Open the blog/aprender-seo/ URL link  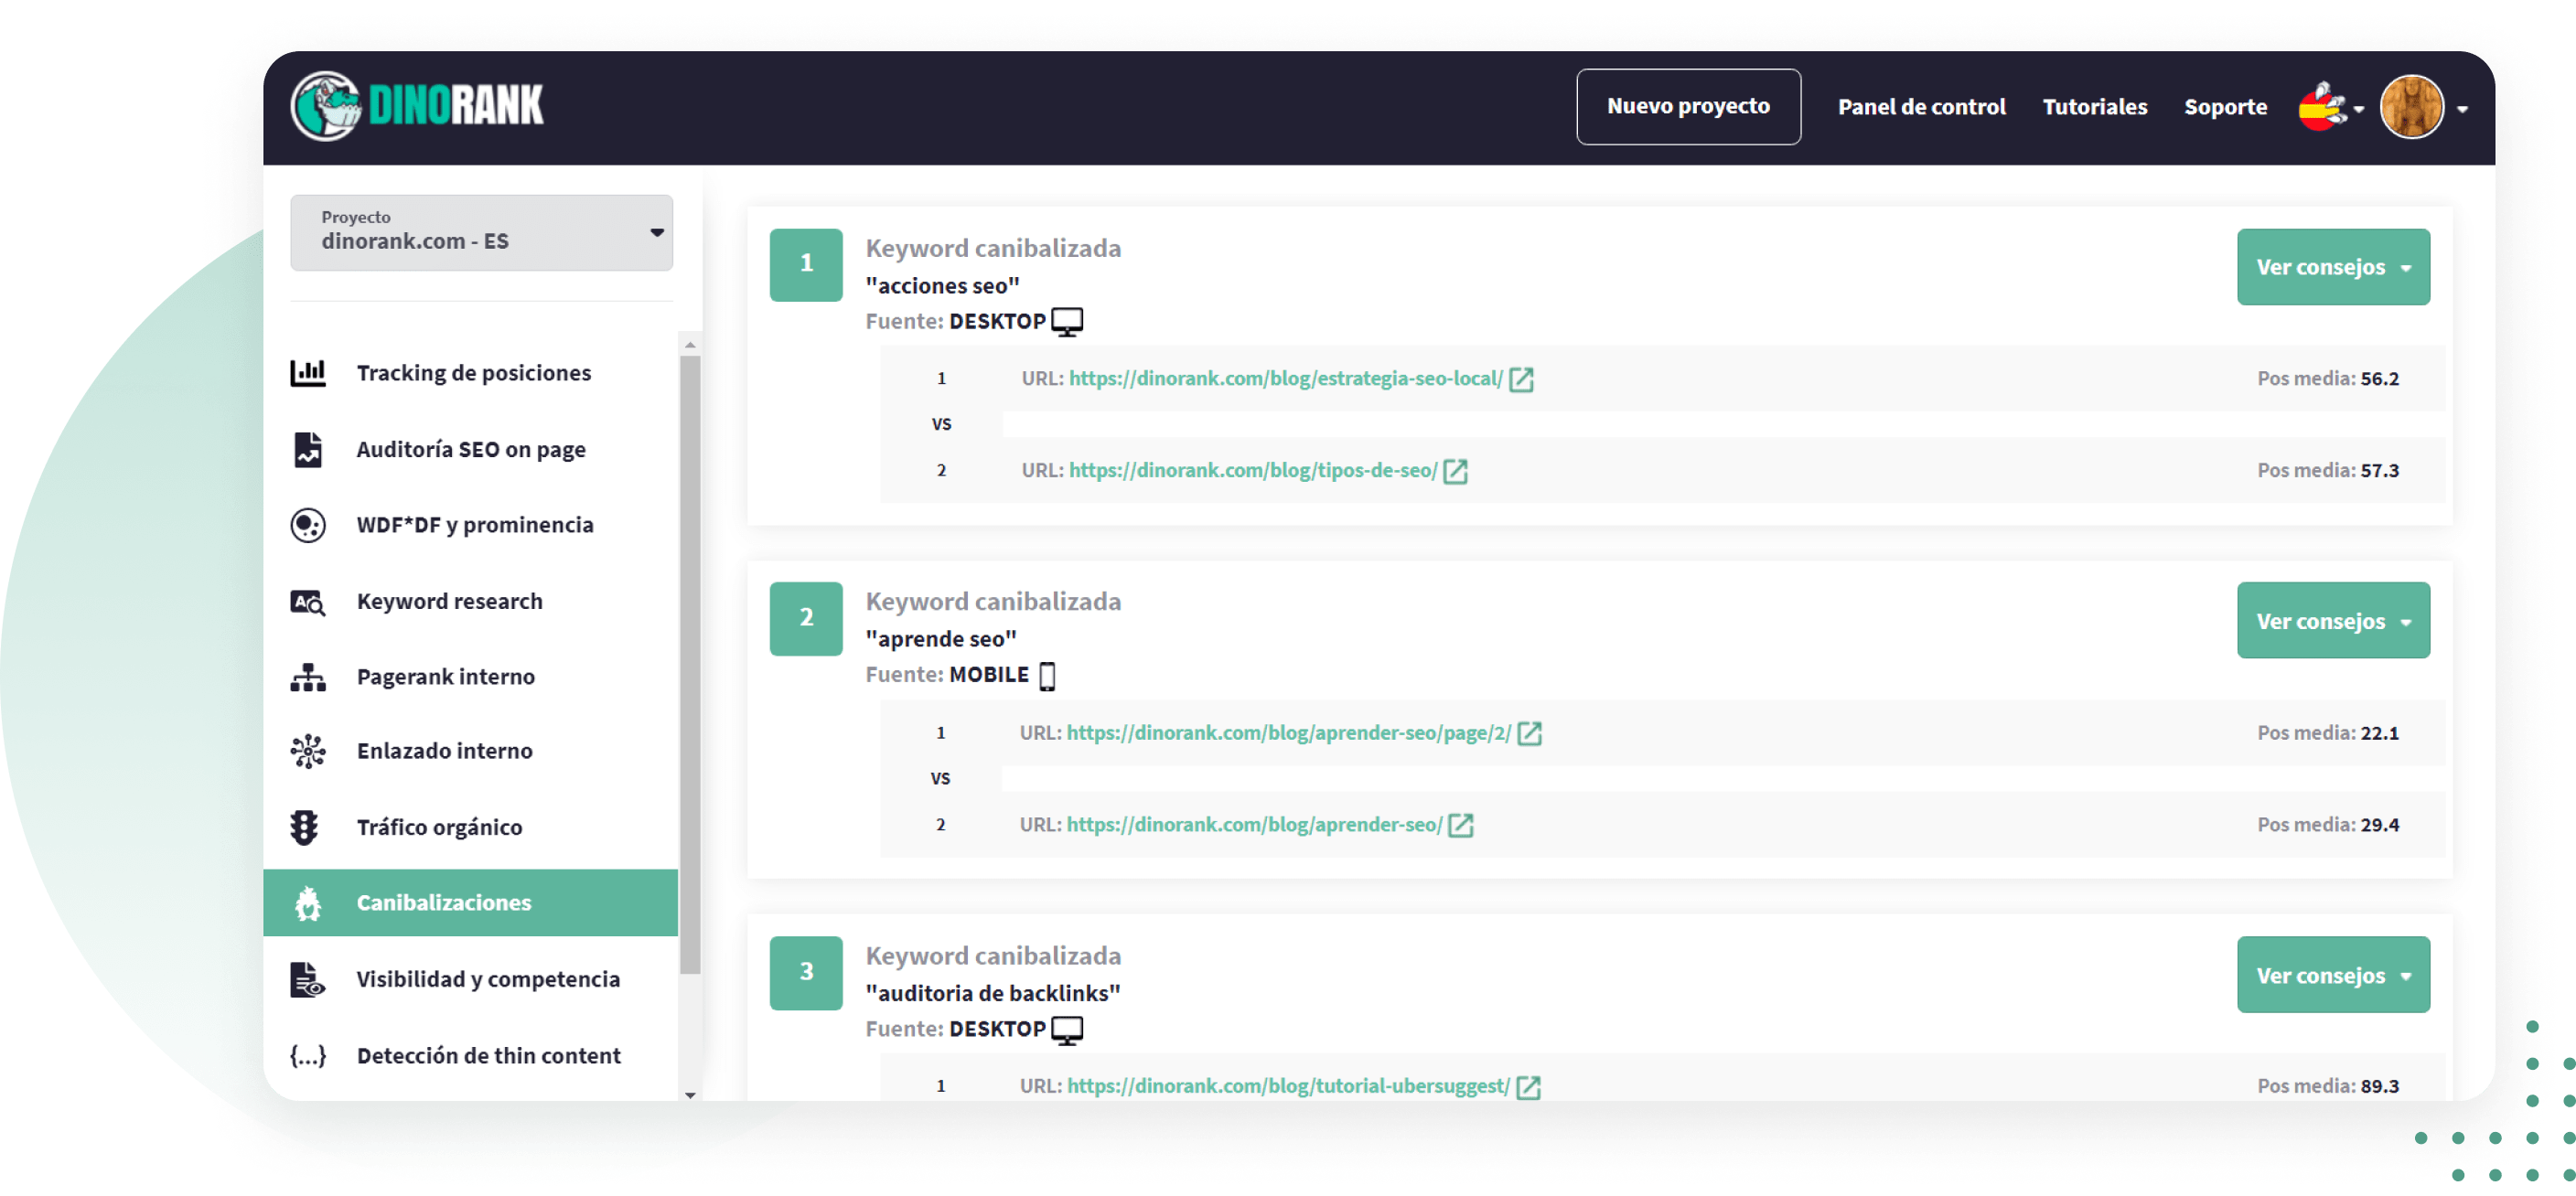1254,826
